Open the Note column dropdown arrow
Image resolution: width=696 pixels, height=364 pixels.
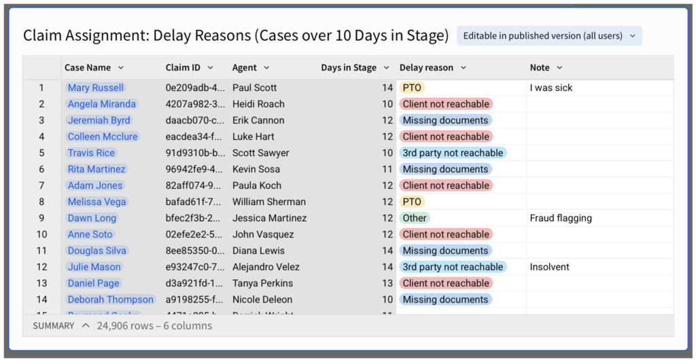[x=559, y=68]
